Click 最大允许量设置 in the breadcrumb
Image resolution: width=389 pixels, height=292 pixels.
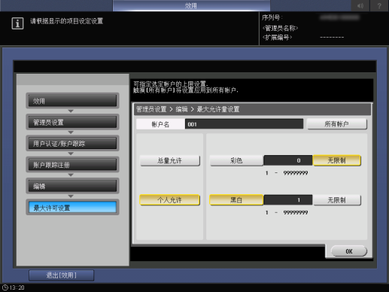[x=218, y=109]
